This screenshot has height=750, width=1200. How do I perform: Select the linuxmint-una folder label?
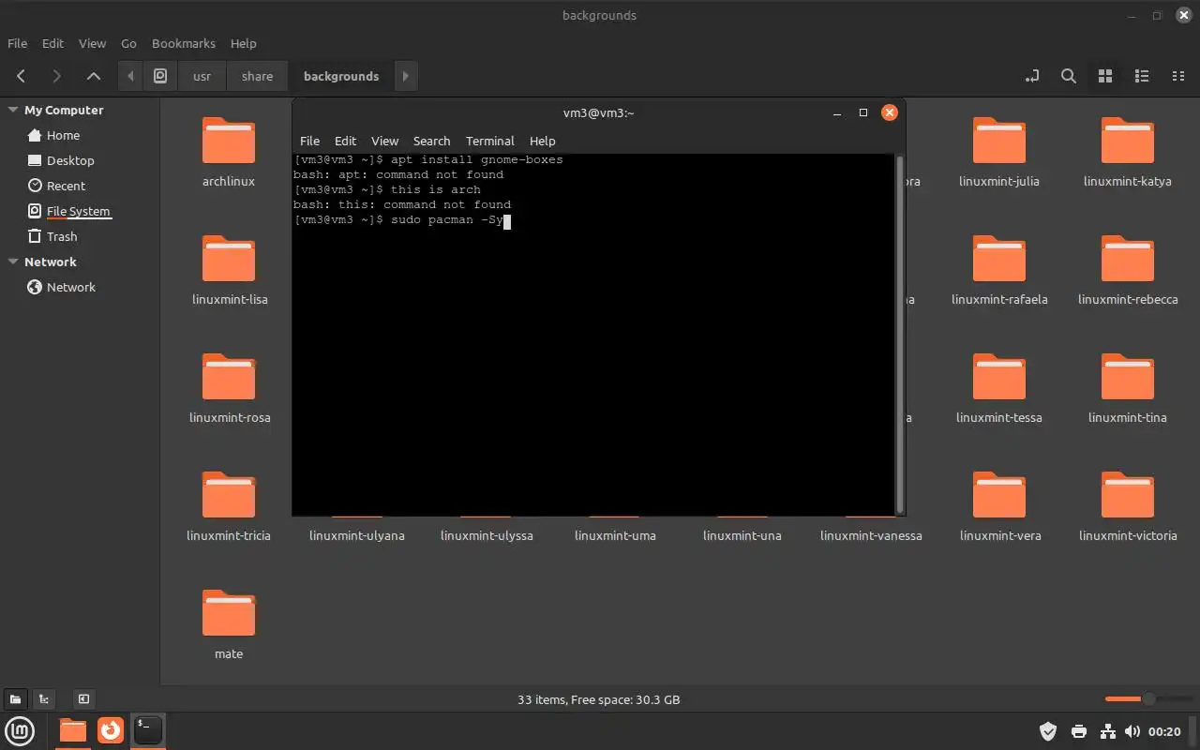[x=742, y=535]
